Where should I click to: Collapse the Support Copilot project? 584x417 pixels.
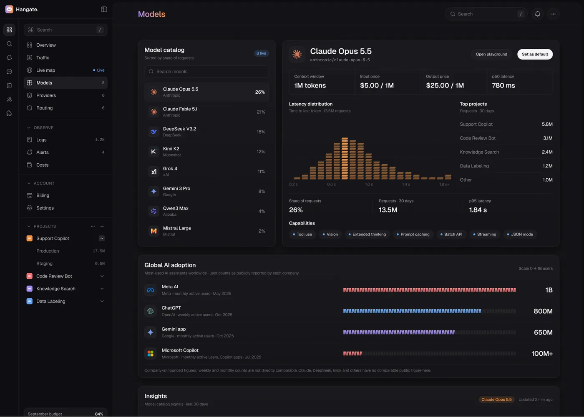(x=102, y=238)
